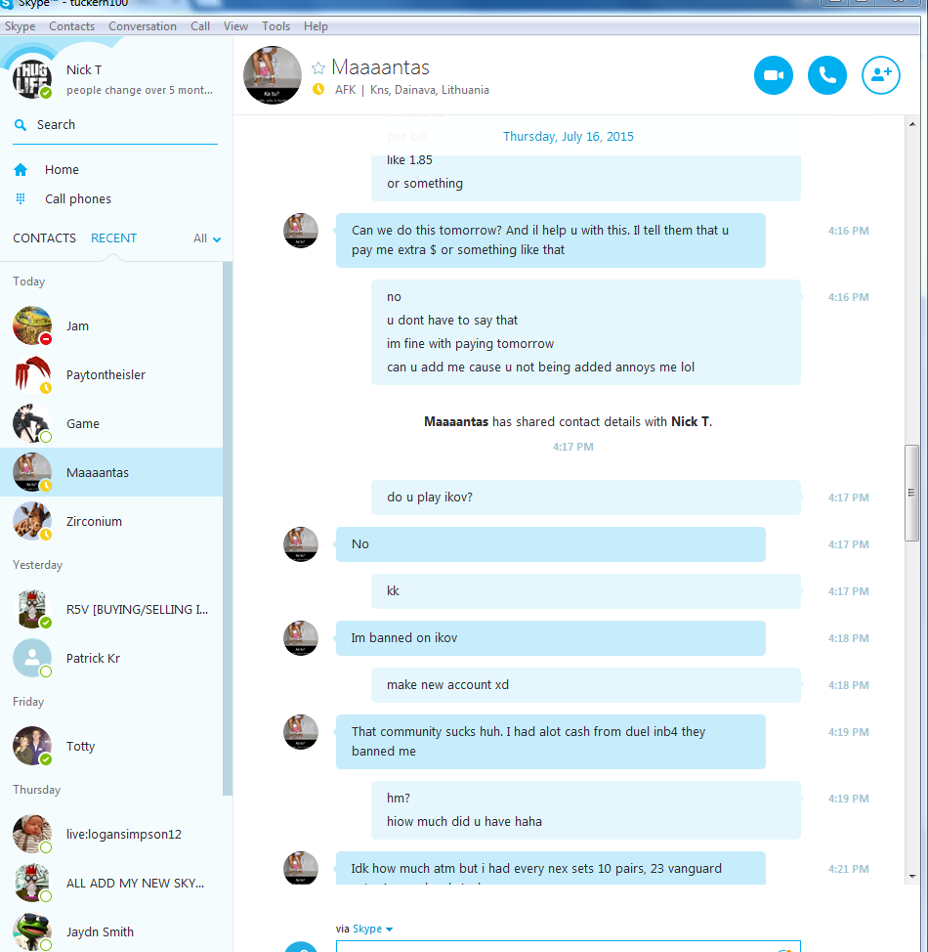Click the chat scrollbar thumb
The image size is (928, 952).
pyautogui.click(x=911, y=493)
